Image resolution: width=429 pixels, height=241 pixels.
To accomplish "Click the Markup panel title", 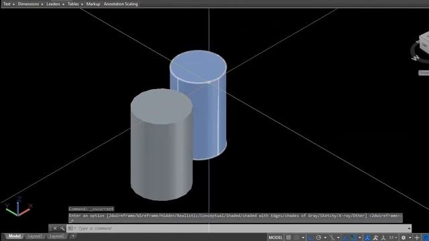I will click(93, 4).
